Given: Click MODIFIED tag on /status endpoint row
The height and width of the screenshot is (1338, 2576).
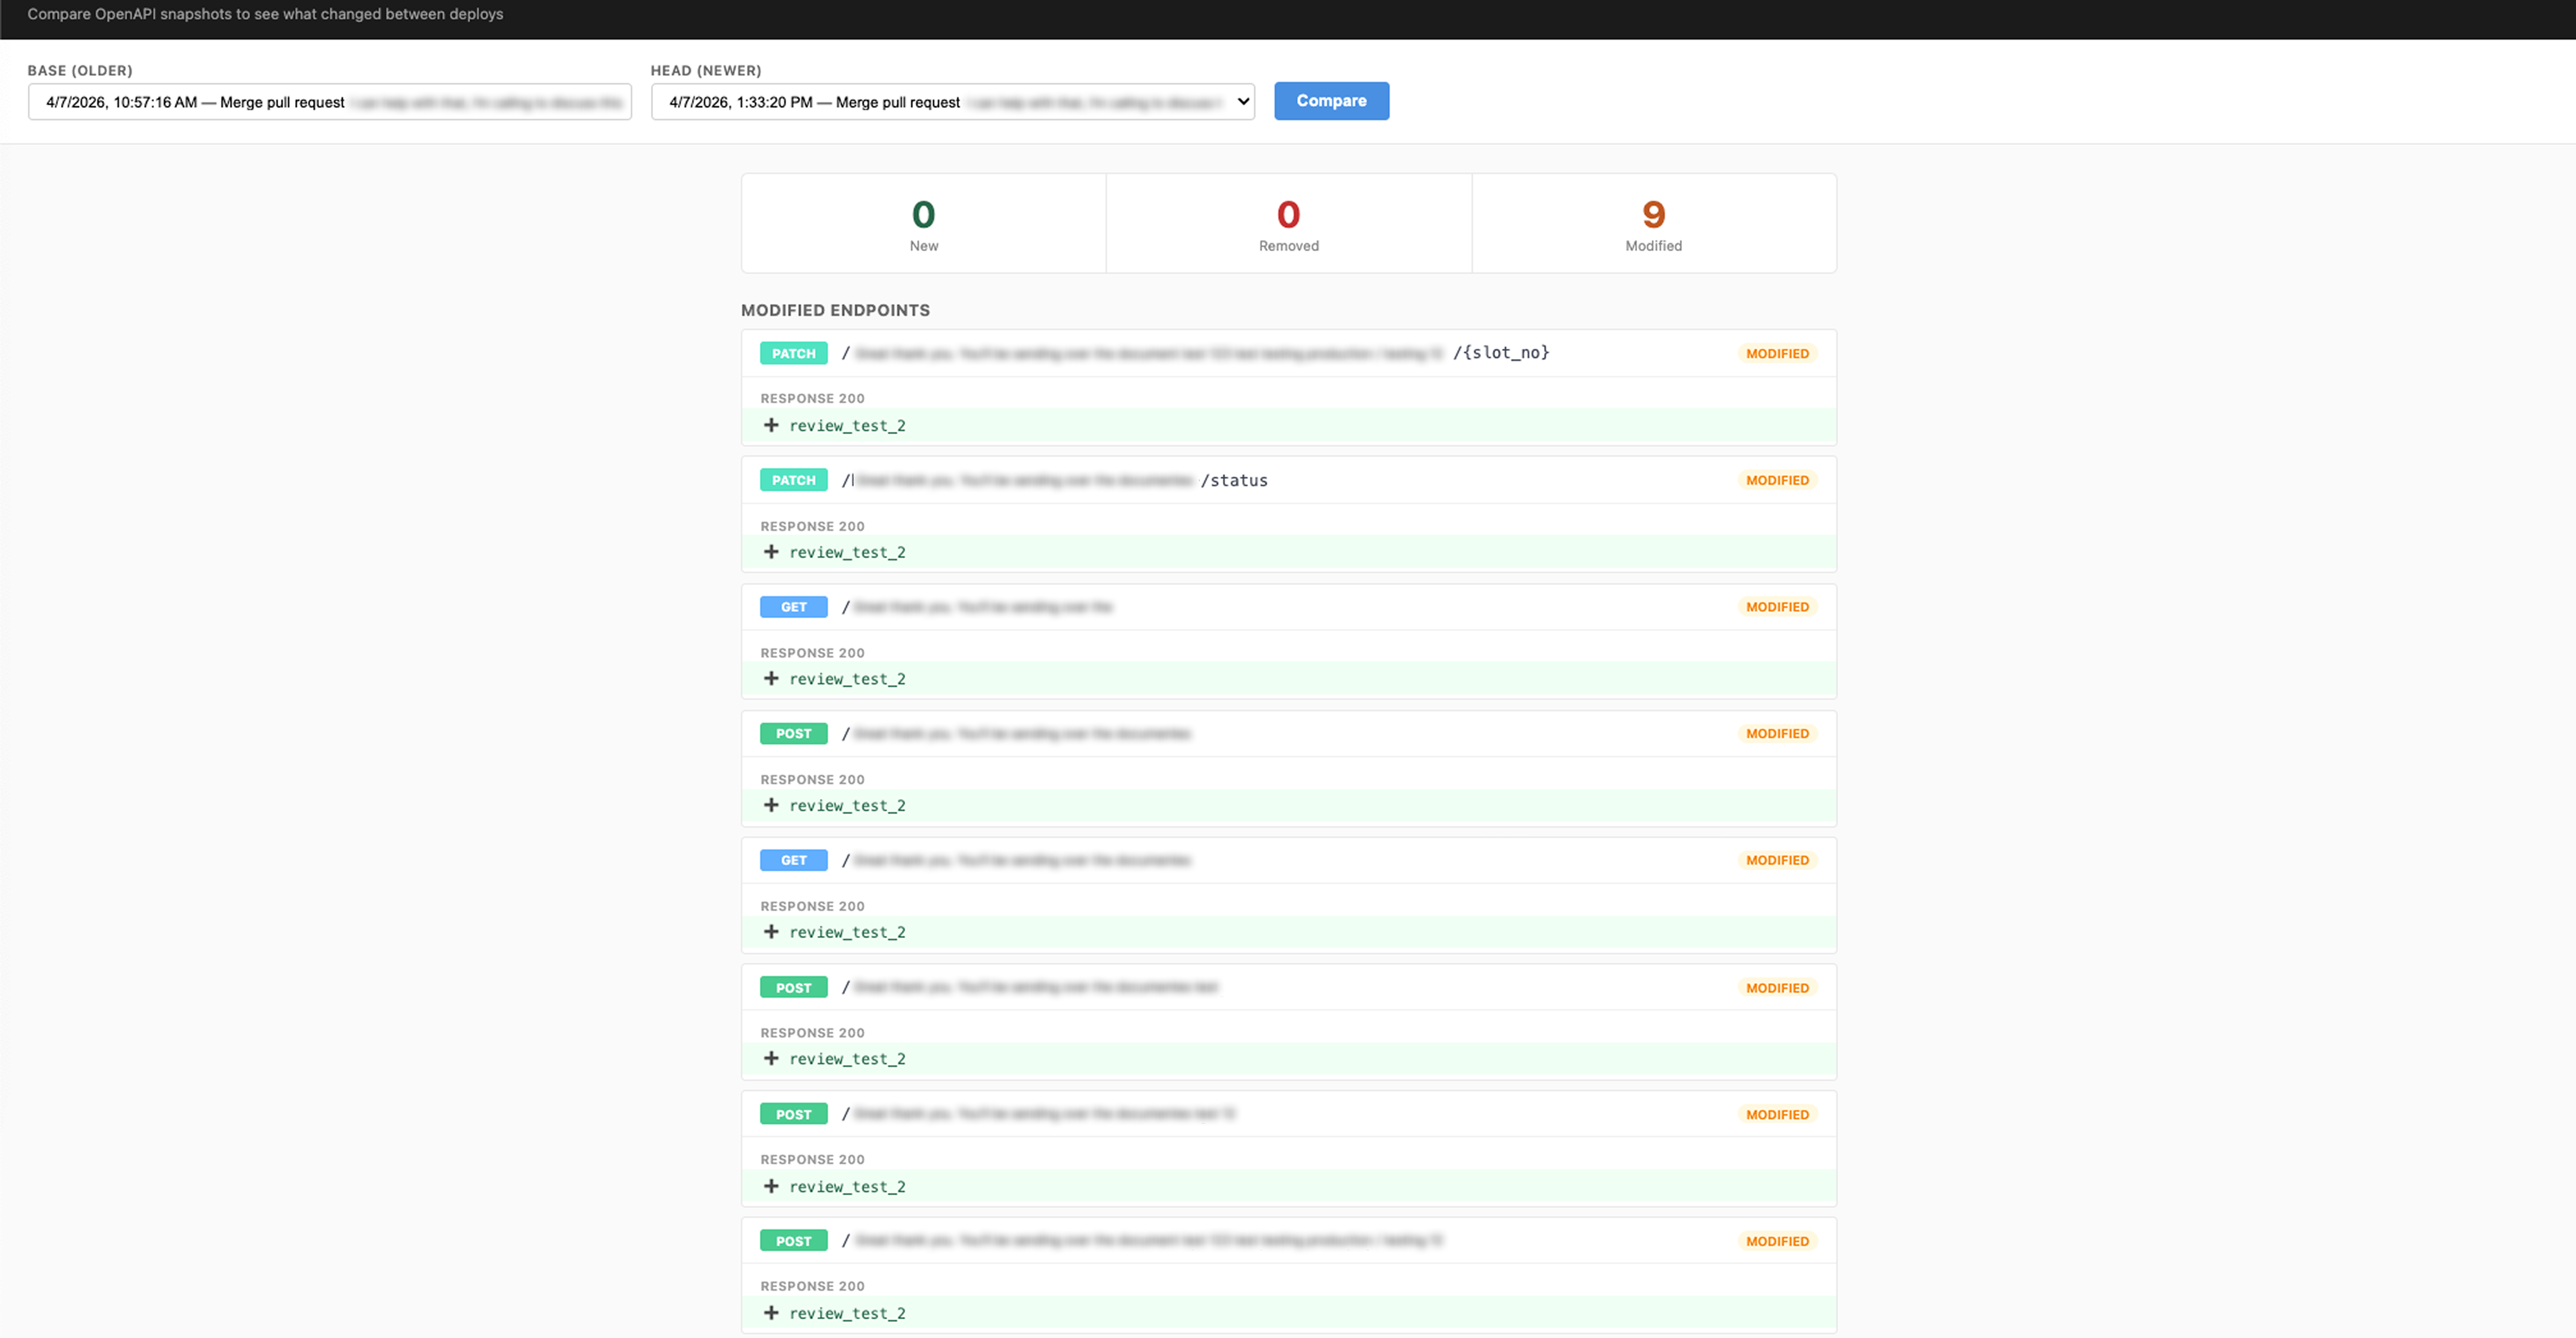Looking at the screenshot, I should pos(1777,481).
